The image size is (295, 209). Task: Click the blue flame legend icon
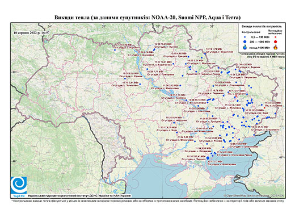245,47
